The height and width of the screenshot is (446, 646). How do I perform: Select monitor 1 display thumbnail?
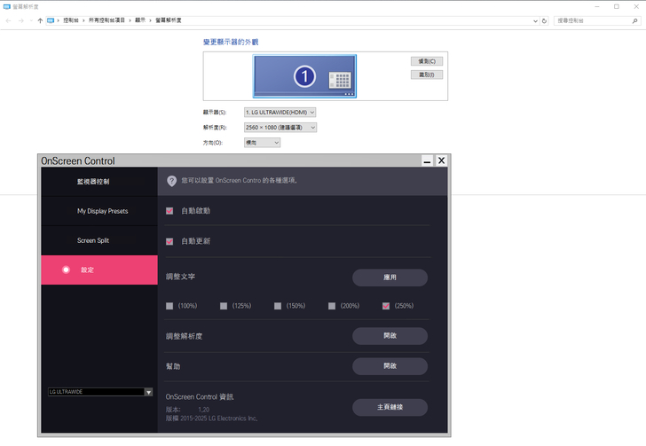pos(304,76)
